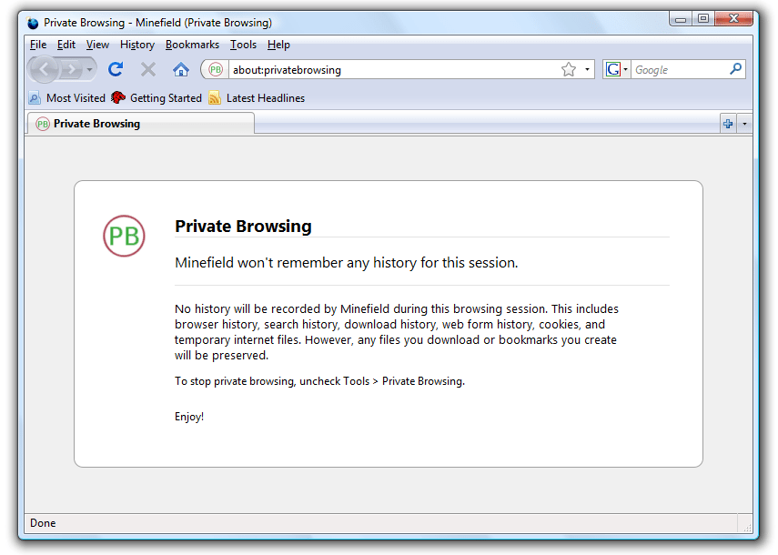The image size is (778, 555).
Task: Open the Home page
Action: (180, 69)
